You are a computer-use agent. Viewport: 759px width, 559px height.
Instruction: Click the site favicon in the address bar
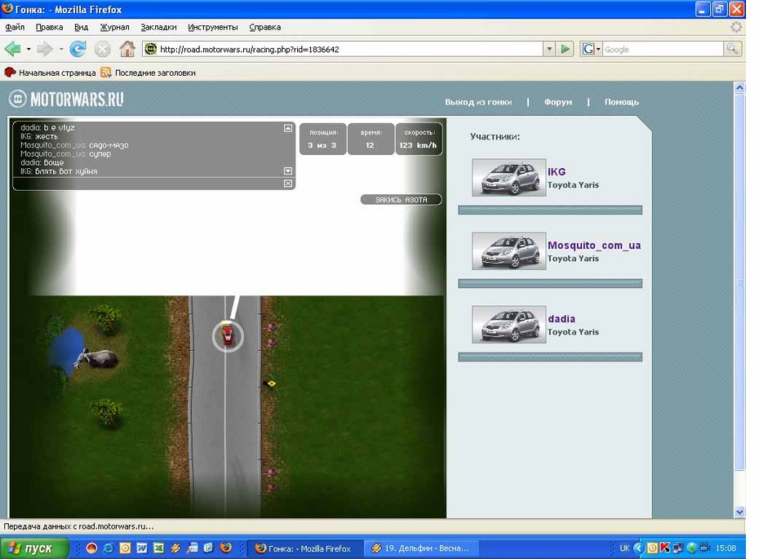151,49
